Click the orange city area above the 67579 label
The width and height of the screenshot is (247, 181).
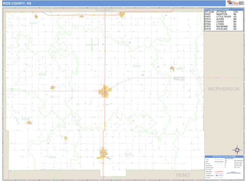tap(103, 153)
